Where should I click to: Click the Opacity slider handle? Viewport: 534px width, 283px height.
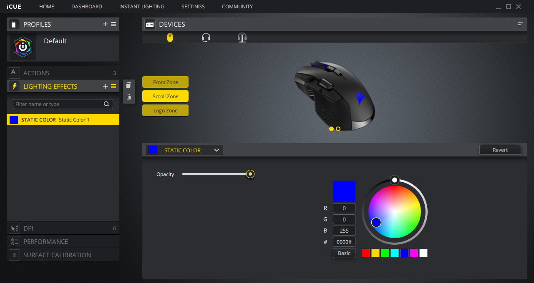click(250, 174)
